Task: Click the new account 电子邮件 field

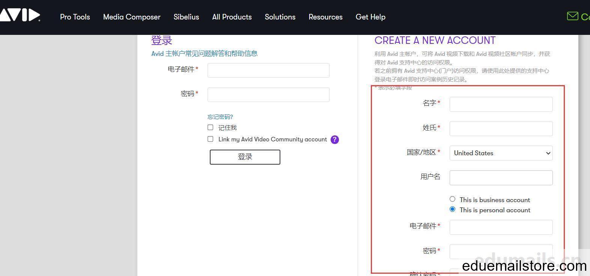Action: [501, 227]
